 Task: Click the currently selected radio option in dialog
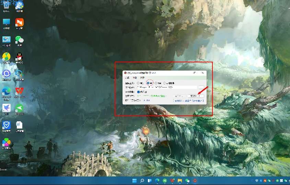[150, 83]
